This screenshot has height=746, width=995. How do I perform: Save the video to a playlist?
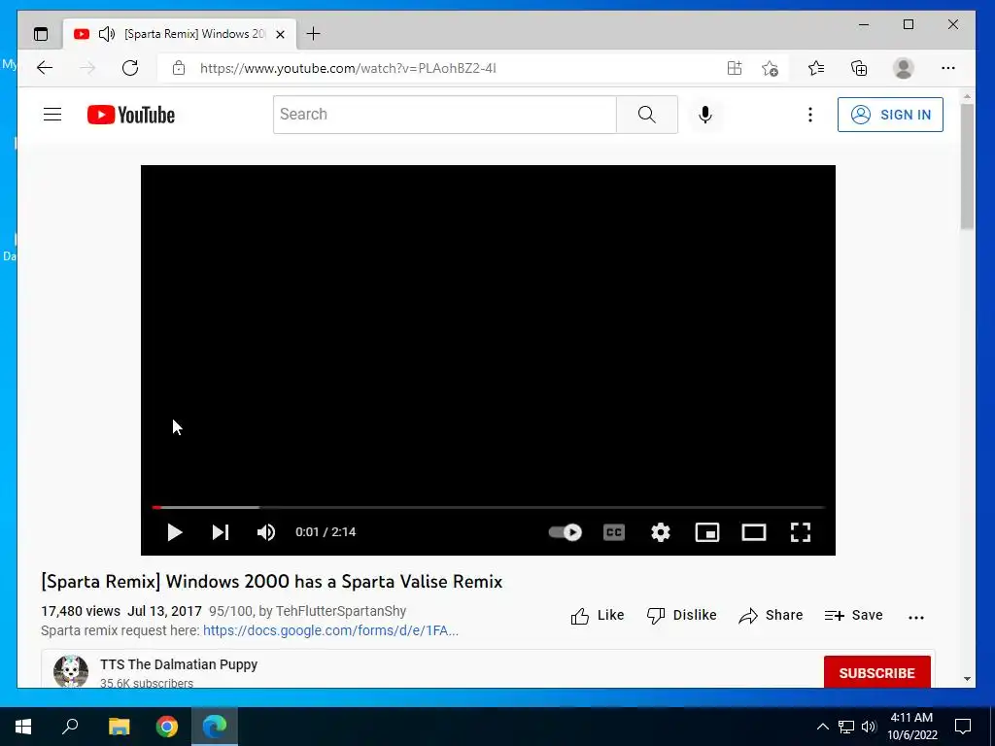tap(853, 615)
